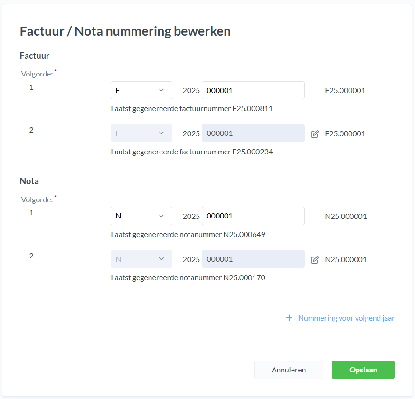Click edit pencil icon for Nota volgorde 2

315,260
